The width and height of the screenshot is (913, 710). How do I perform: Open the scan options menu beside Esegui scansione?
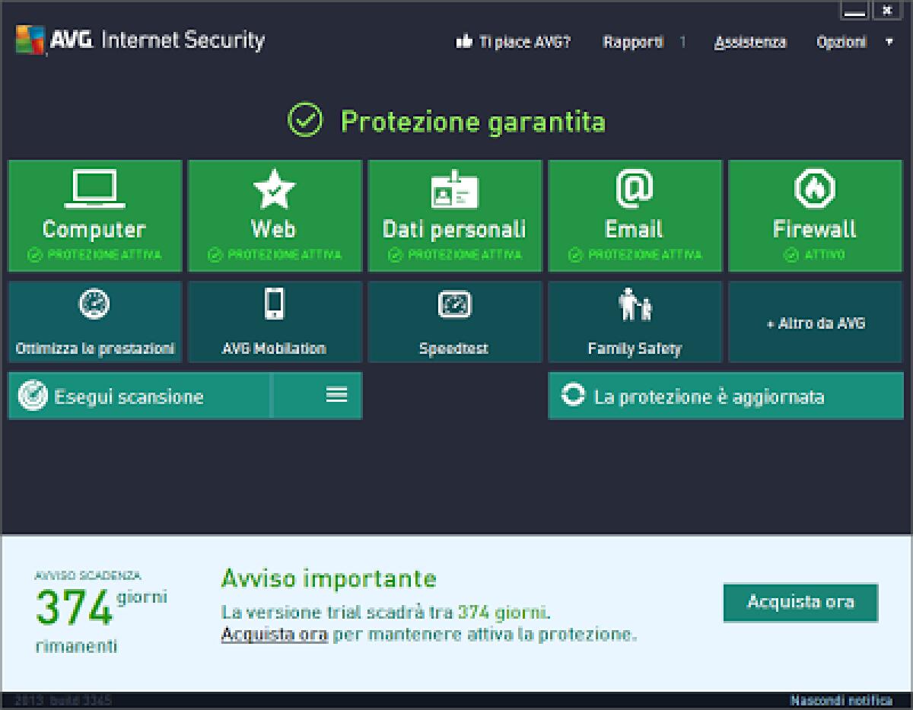[x=335, y=396]
